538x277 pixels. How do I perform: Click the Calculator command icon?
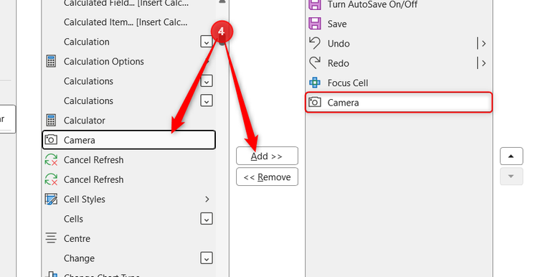[x=51, y=121]
